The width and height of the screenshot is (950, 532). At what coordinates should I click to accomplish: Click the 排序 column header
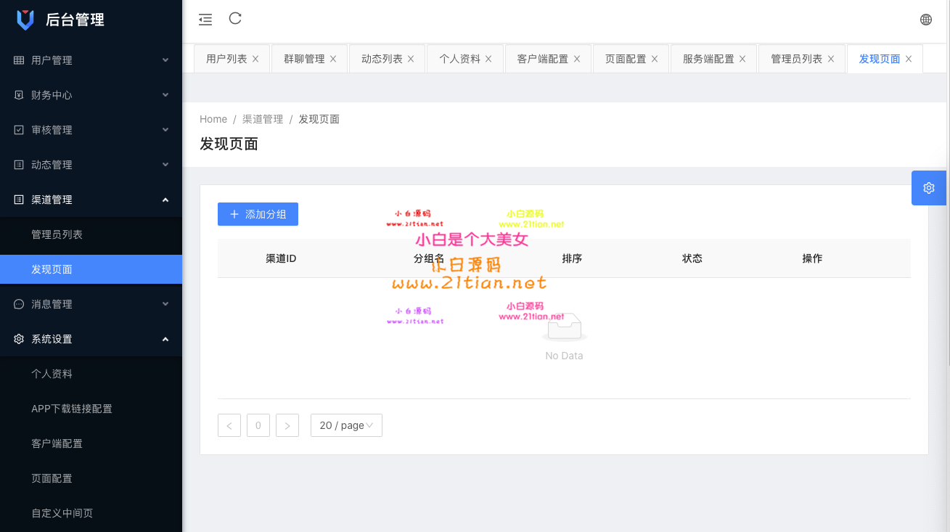click(x=572, y=258)
